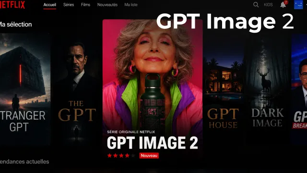Click the red notification count badge
Viewport: 307px width, 173px height.
click(x=286, y=2)
